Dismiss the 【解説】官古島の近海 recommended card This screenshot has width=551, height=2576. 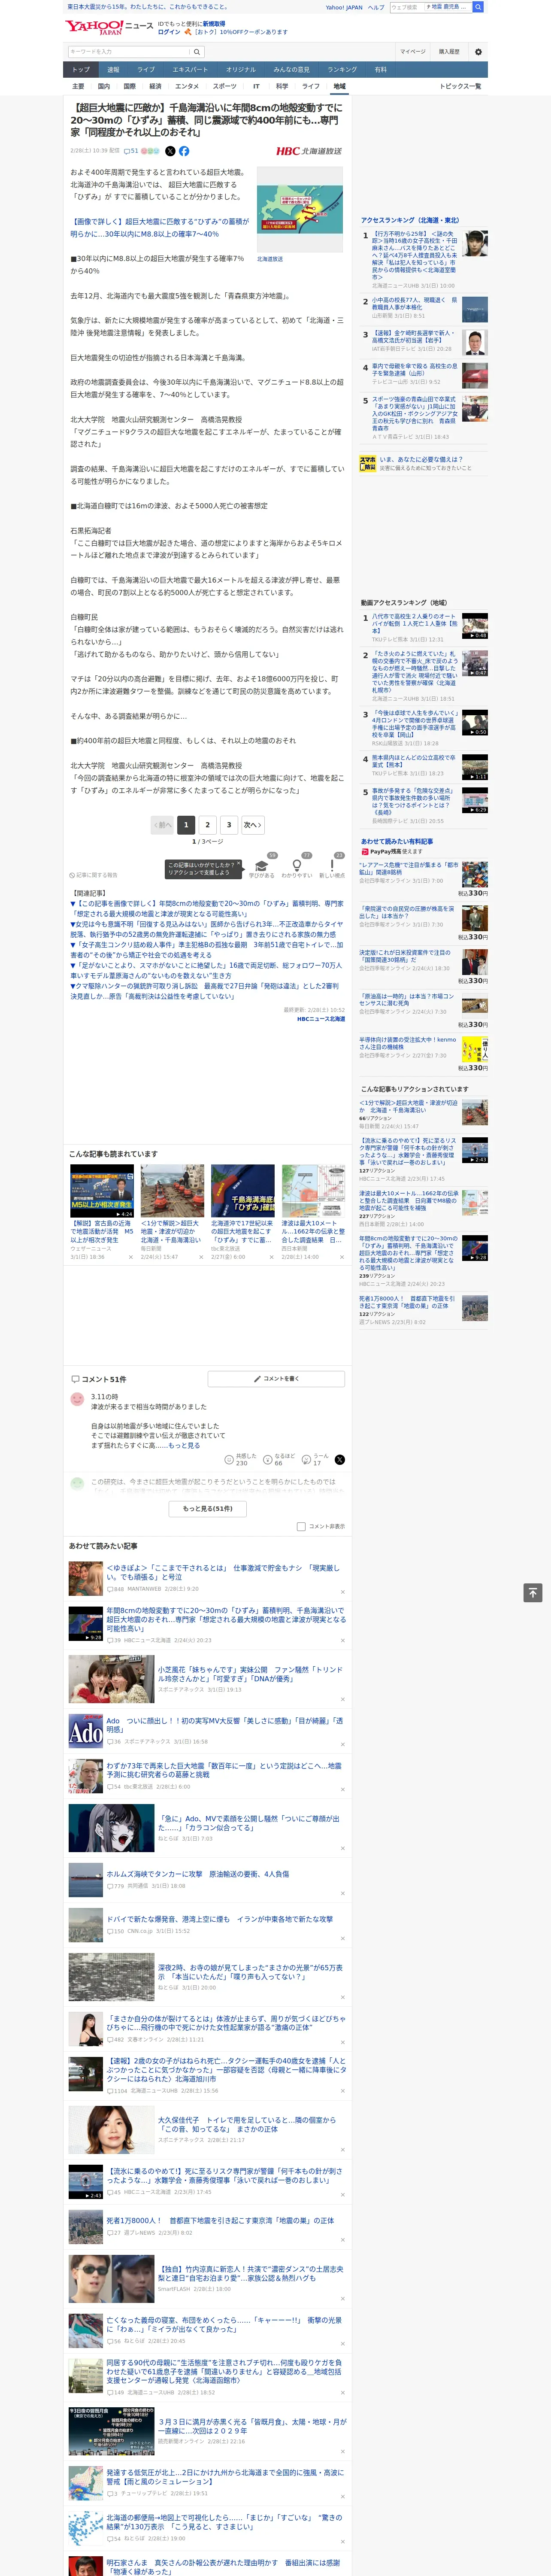130,1257
